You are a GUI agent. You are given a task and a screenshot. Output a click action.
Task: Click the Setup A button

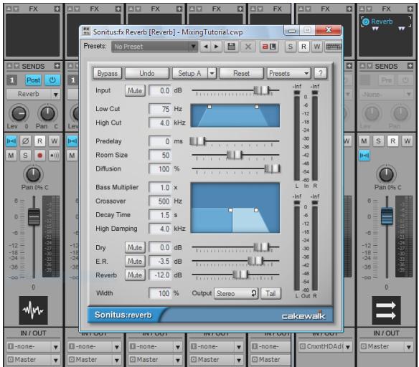[189, 73]
